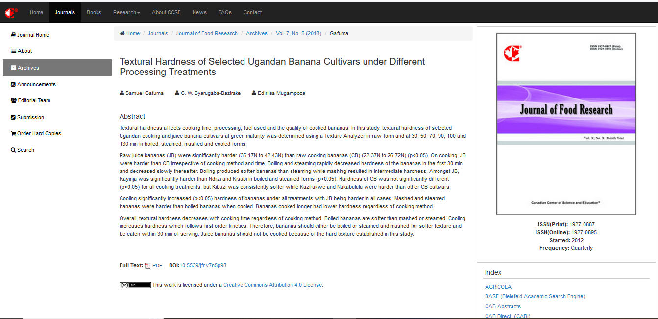
Task: Go to the Home nav item
Action: tap(36, 12)
